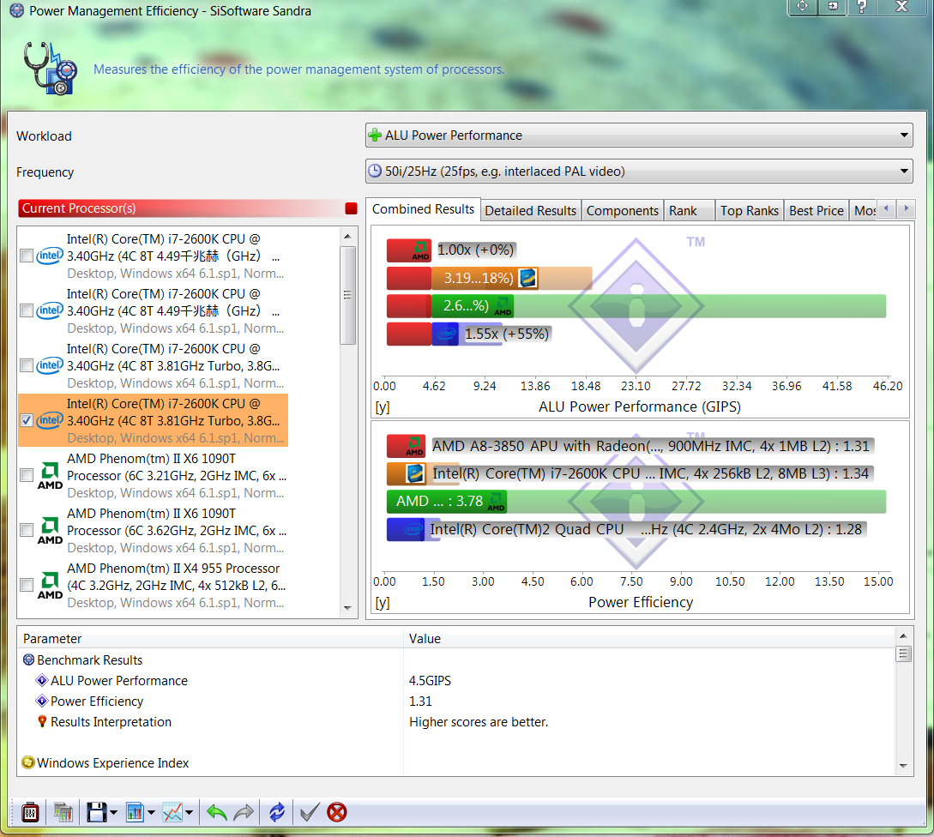Check unselected i7-2600K 3.81GHz Turbo checkbox
The width and height of the screenshot is (934, 837).
[27, 365]
